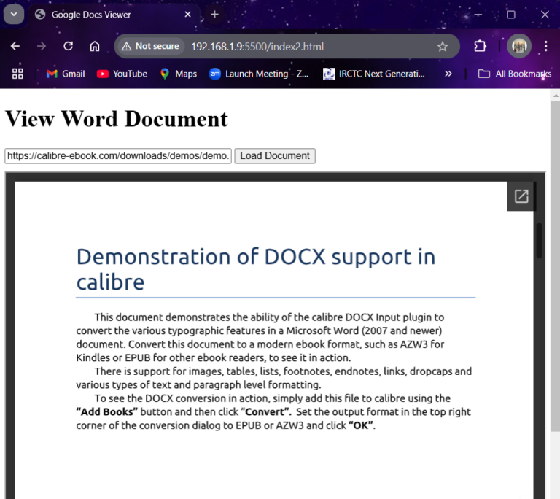
Task: Close the Google Docs Viewer tab
Action: 187,15
